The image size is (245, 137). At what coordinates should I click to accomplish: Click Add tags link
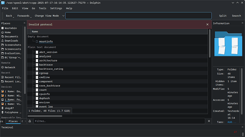231,122
